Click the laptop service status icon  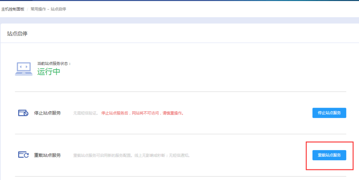point(24,68)
